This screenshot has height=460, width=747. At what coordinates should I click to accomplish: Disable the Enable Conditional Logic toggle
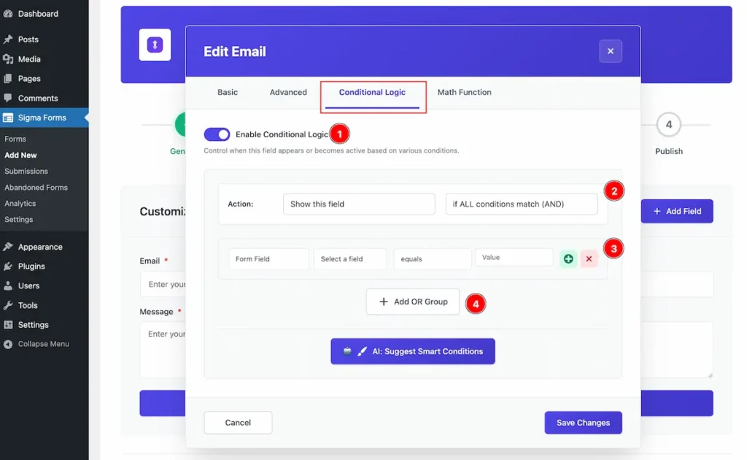(217, 134)
